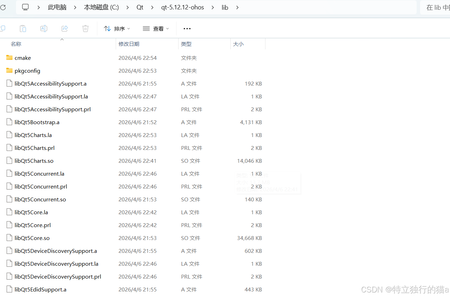Click the file icon of libQt5DeviceDiscoverySupport.la
Image resolution: width=450 pixels, height=297 pixels.
pyautogui.click(x=9, y=264)
